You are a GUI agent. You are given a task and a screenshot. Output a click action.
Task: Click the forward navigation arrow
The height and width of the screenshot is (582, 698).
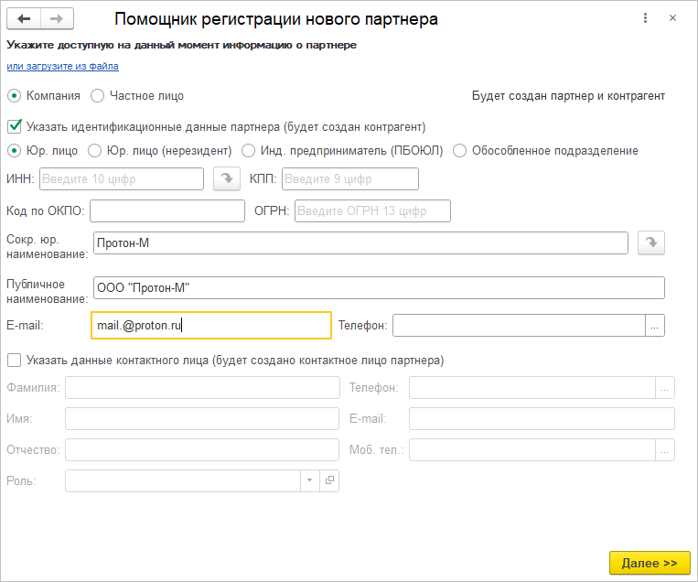[x=58, y=19]
